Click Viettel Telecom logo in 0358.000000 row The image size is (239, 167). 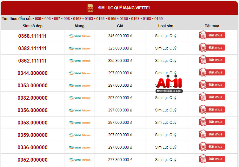79,123
